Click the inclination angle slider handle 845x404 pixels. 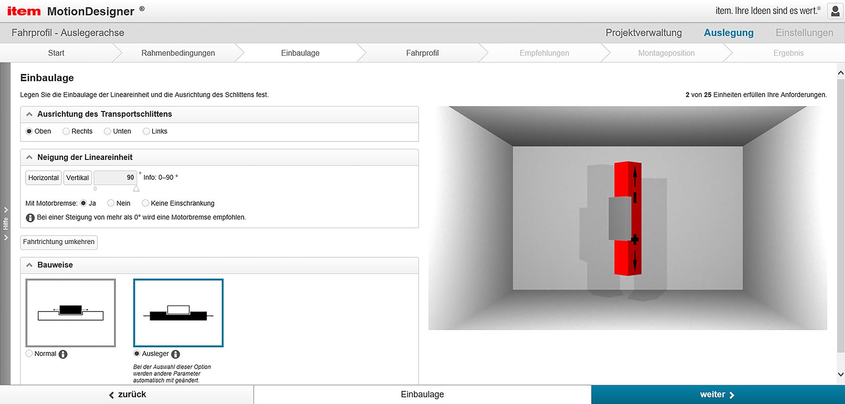click(136, 189)
